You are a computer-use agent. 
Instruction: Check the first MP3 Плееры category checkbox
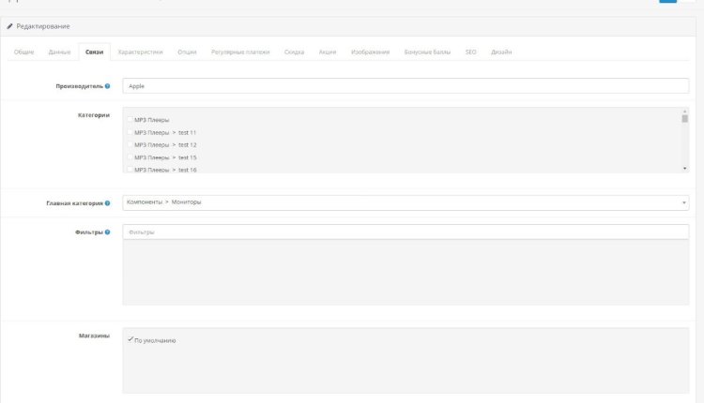pyautogui.click(x=130, y=120)
